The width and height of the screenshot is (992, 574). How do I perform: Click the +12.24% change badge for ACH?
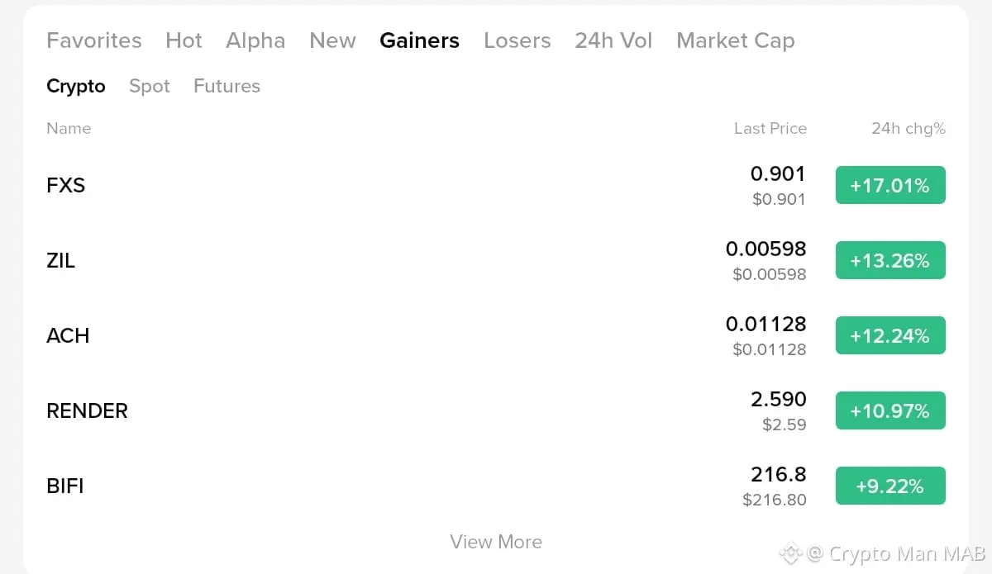coord(890,335)
